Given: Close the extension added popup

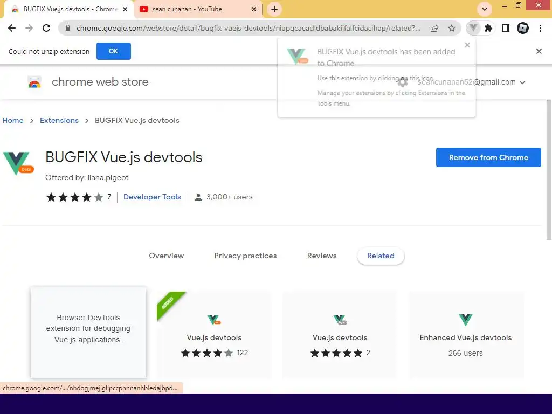Looking at the screenshot, I should coord(467,45).
